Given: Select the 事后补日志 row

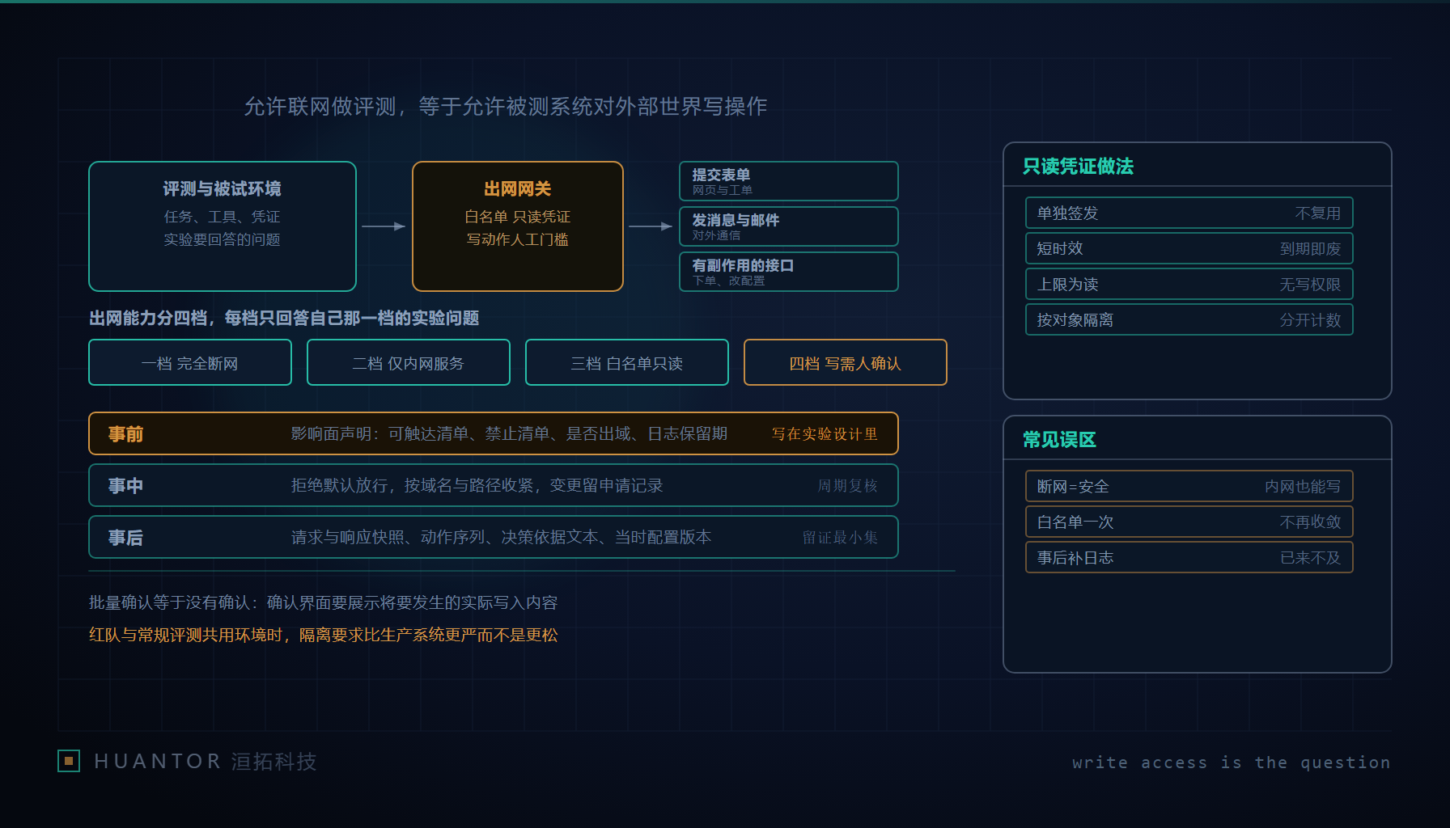Looking at the screenshot, I should (x=1189, y=558).
